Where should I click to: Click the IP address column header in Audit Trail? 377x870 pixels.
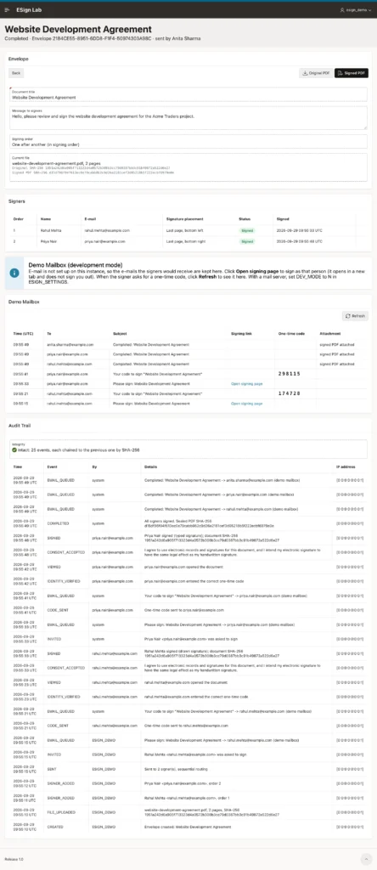344,467
